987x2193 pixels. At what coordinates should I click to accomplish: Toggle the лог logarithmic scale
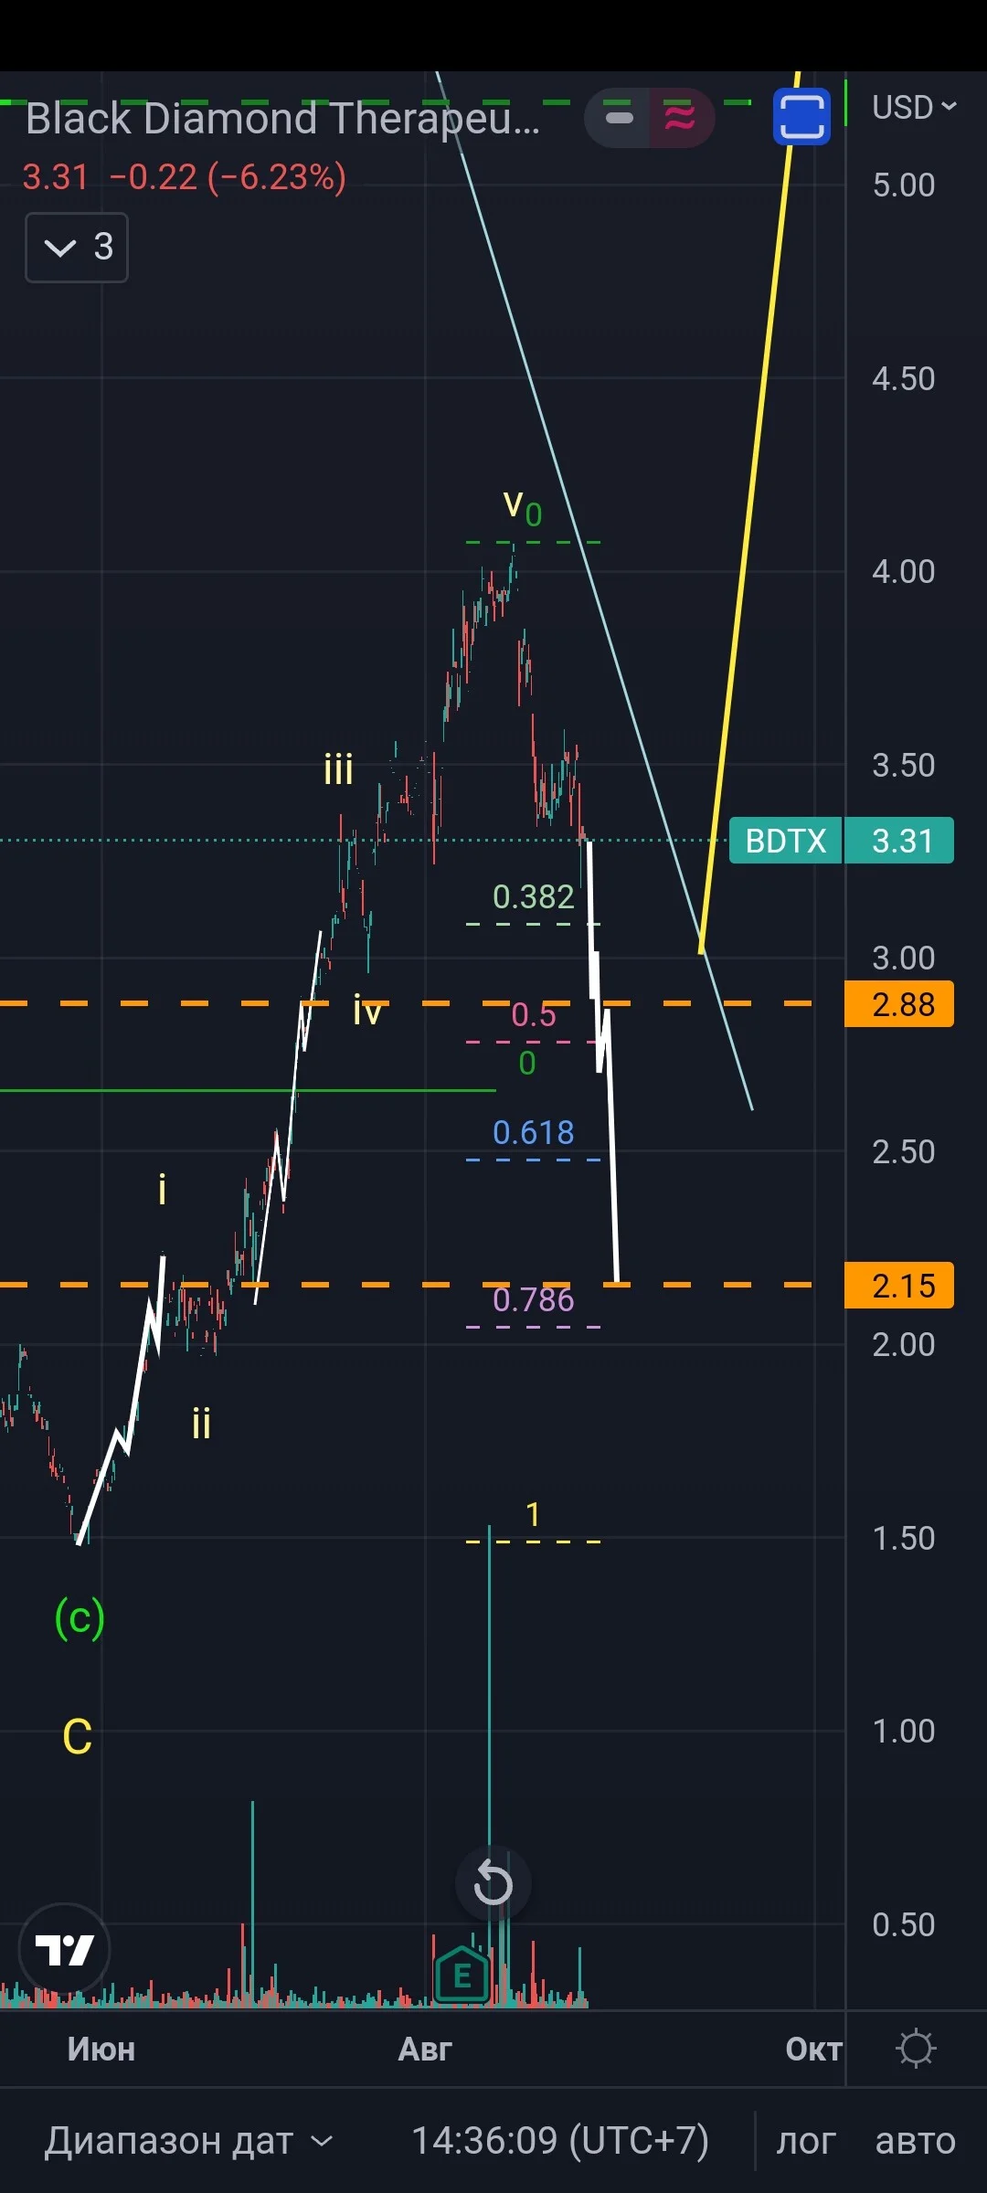pos(806,2141)
